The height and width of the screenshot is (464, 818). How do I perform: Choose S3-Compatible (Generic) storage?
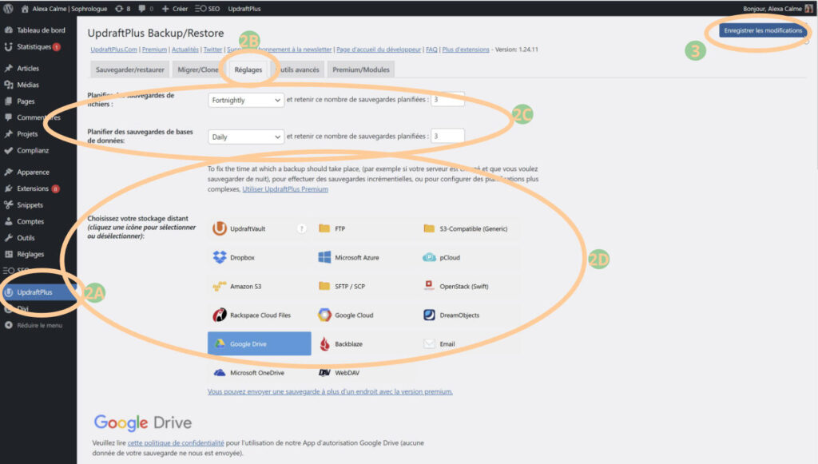click(x=468, y=228)
